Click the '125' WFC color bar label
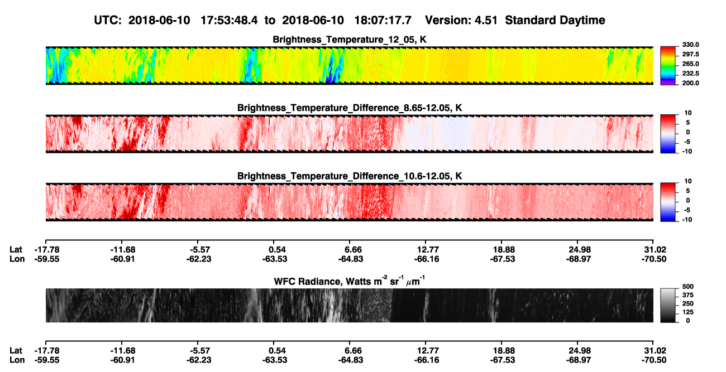726x372 pixels. click(688, 312)
